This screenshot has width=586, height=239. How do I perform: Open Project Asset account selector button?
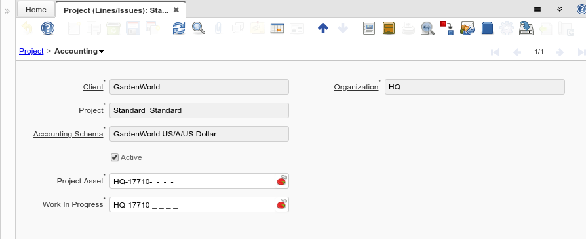(x=281, y=181)
